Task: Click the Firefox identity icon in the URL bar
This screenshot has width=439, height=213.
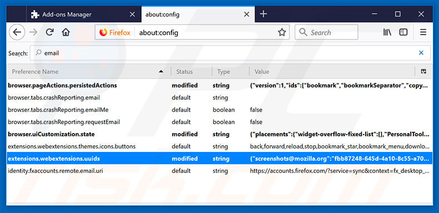Action: pos(103,32)
